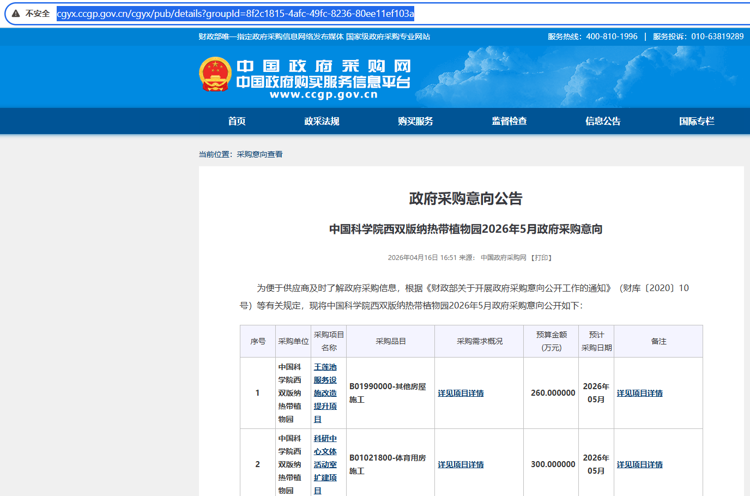Click the 中国政府采购网 source link
Image resolution: width=750 pixels, height=496 pixels.
(503, 258)
